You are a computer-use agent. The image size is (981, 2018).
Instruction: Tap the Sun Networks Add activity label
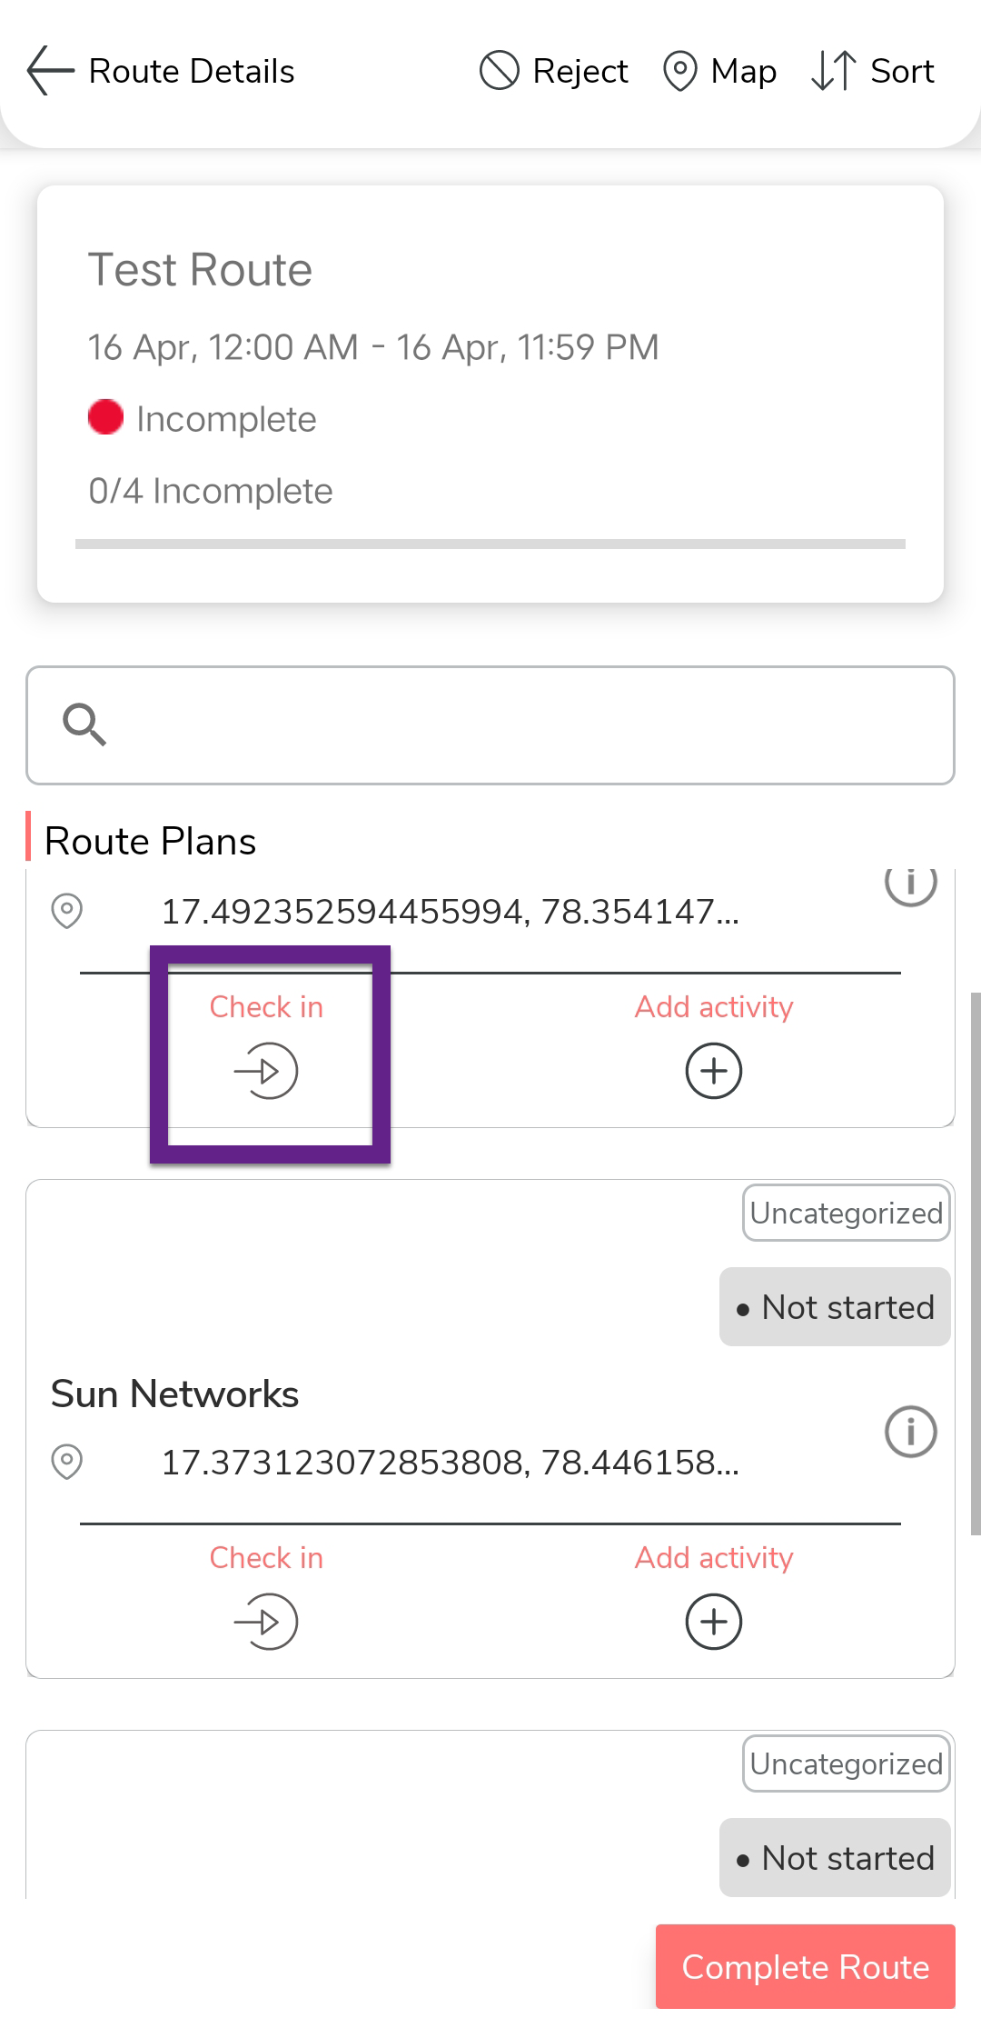pyautogui.click(x=714, y=1558)
